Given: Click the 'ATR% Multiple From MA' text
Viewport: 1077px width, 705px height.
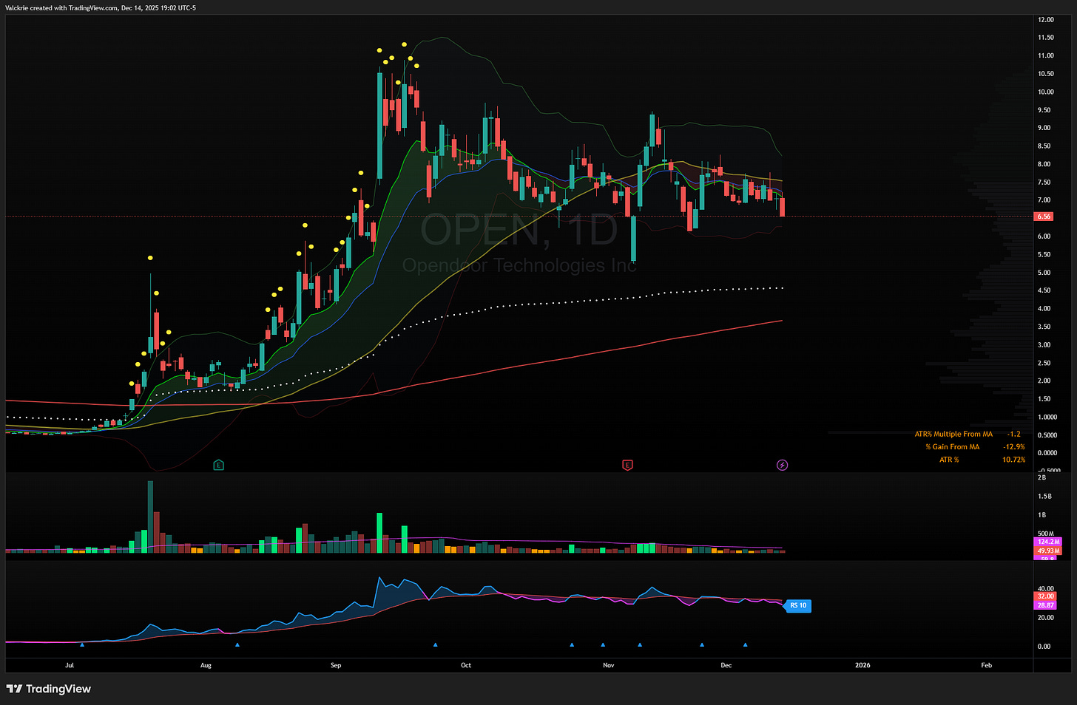Looking at the screenshot, I should point(953,434).
